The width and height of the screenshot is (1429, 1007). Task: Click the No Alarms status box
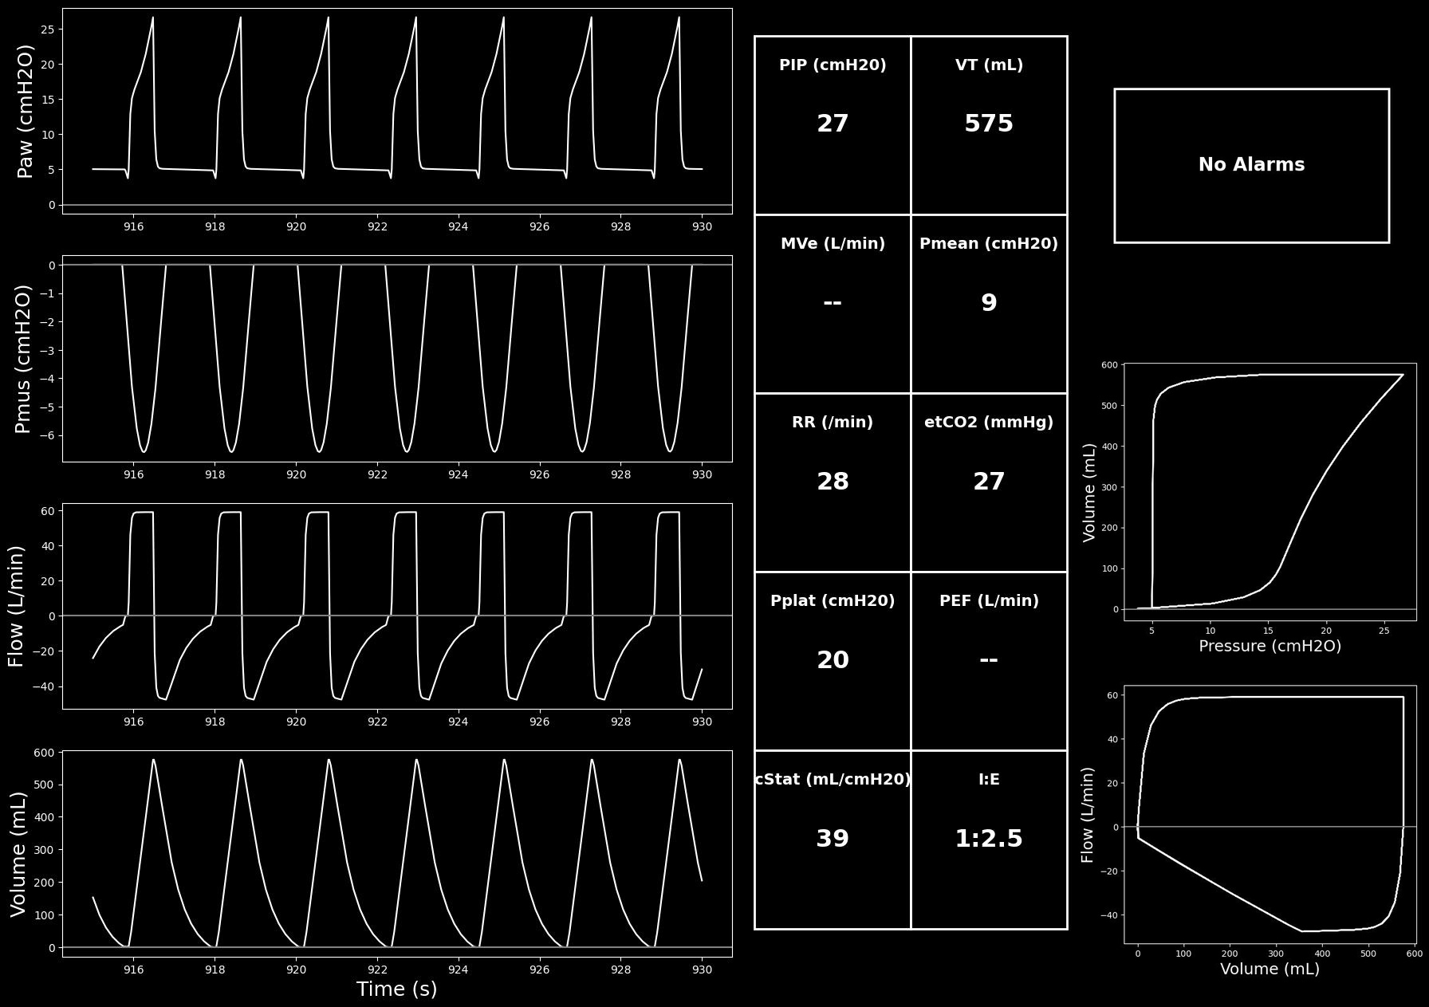click(x=1251, y=165)
